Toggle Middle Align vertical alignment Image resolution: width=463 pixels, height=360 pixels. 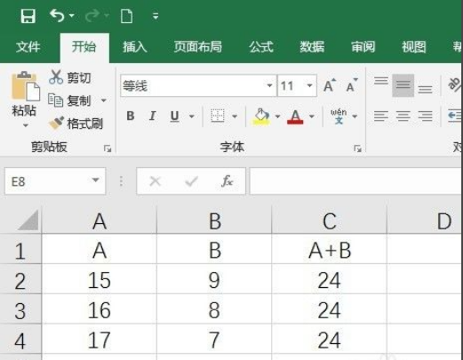click(403, 85)
